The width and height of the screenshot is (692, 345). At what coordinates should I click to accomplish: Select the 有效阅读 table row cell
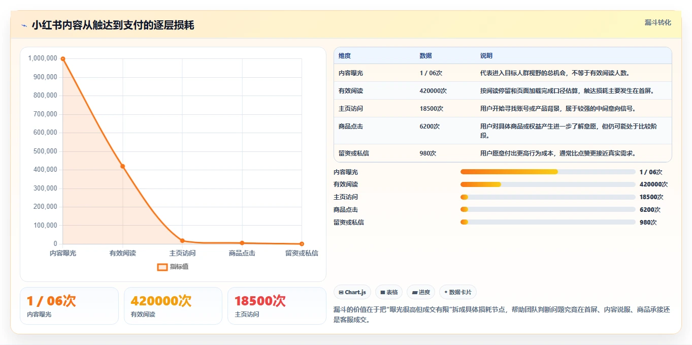tap(351, 91)
